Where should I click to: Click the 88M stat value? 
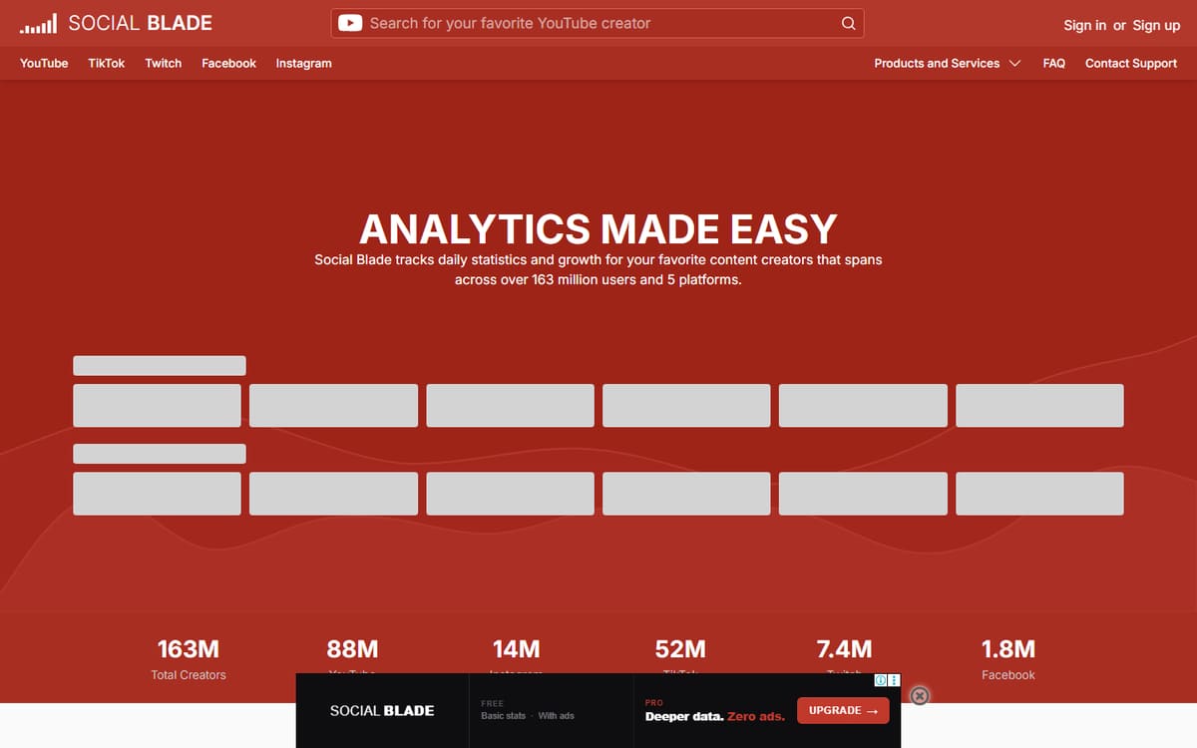coord(352,649)
